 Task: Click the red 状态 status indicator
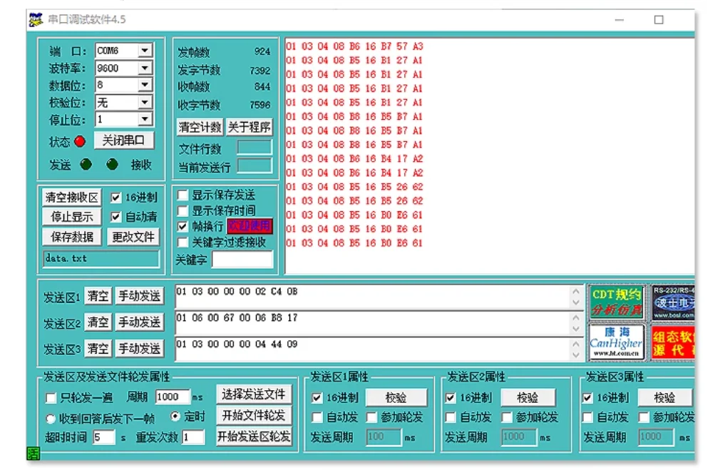coord(80,141)
